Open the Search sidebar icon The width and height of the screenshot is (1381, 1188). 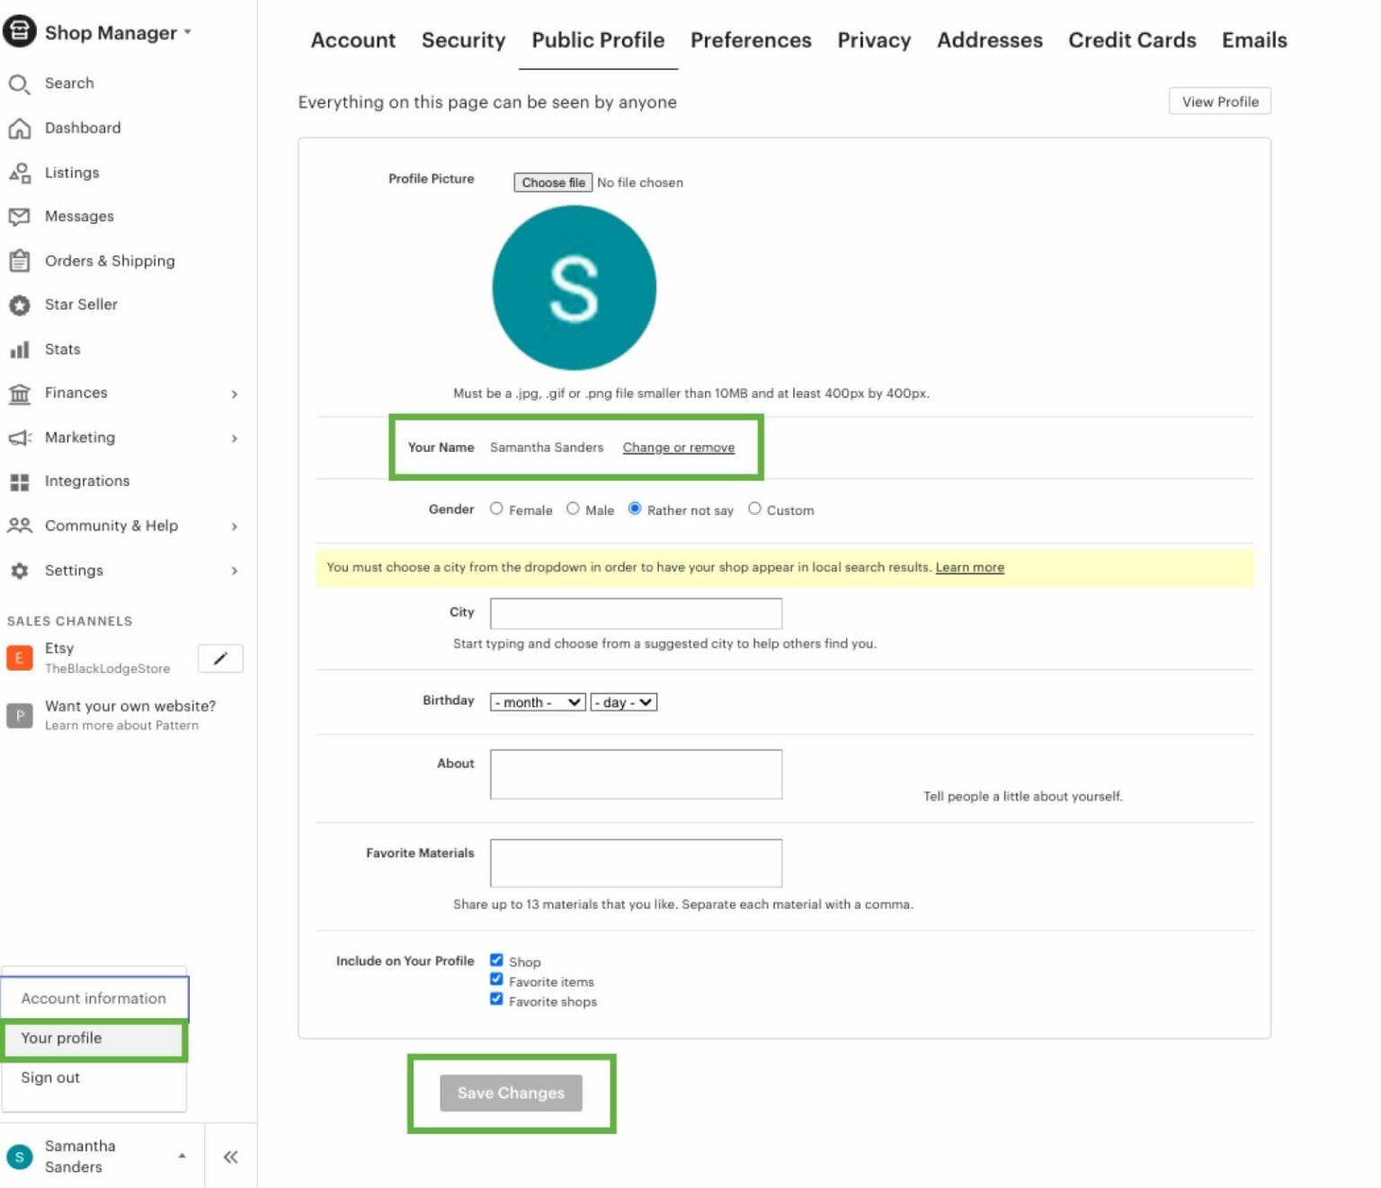click(20, 83)
